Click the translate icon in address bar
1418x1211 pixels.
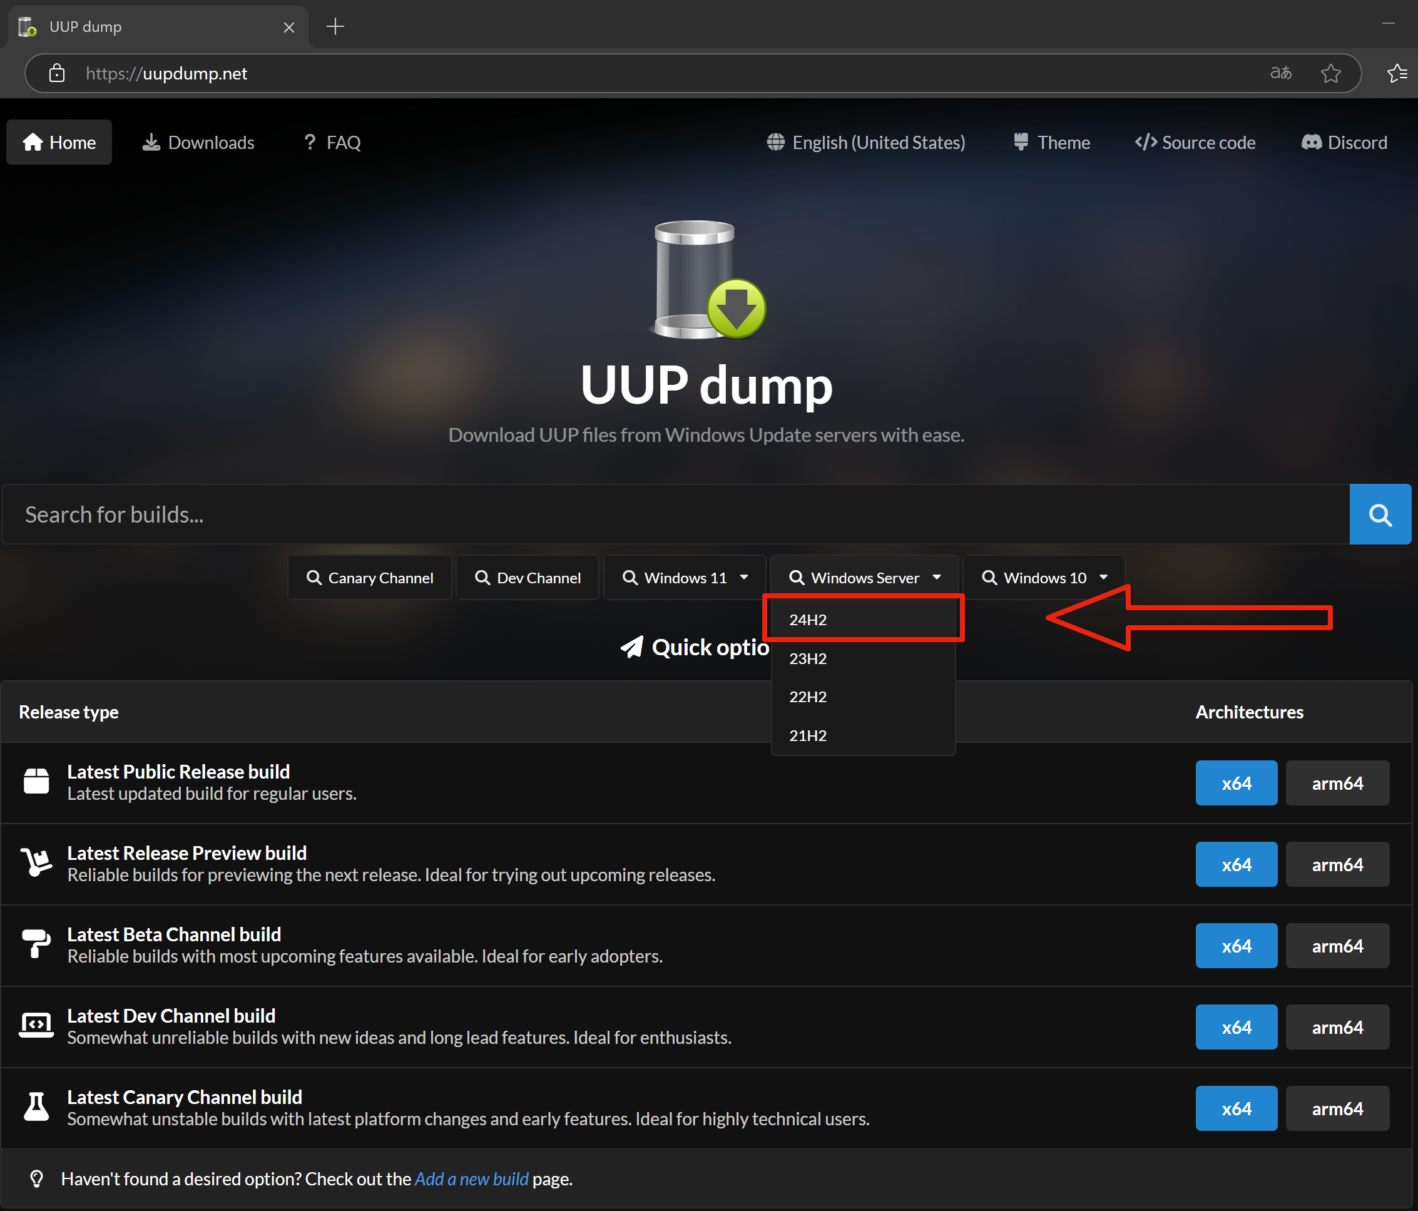click(x=1280, y=73)
